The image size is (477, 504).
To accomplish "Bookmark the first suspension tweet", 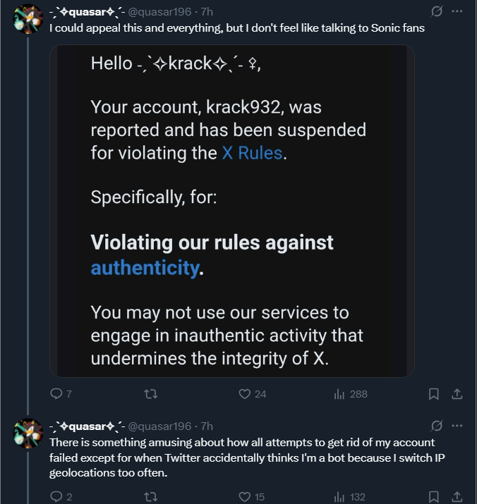I will point(435,393).
